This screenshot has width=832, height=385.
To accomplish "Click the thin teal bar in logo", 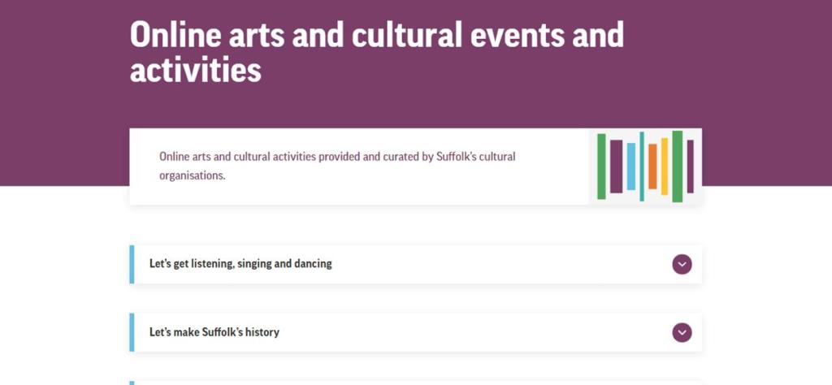I will 641,167.
